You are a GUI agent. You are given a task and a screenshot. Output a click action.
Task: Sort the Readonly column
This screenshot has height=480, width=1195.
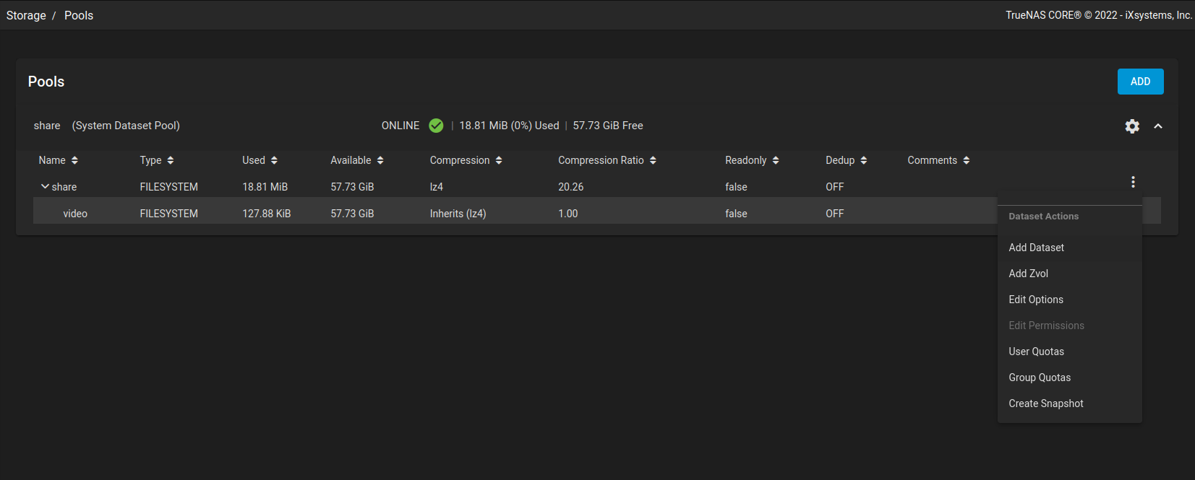tap(776, 160)
